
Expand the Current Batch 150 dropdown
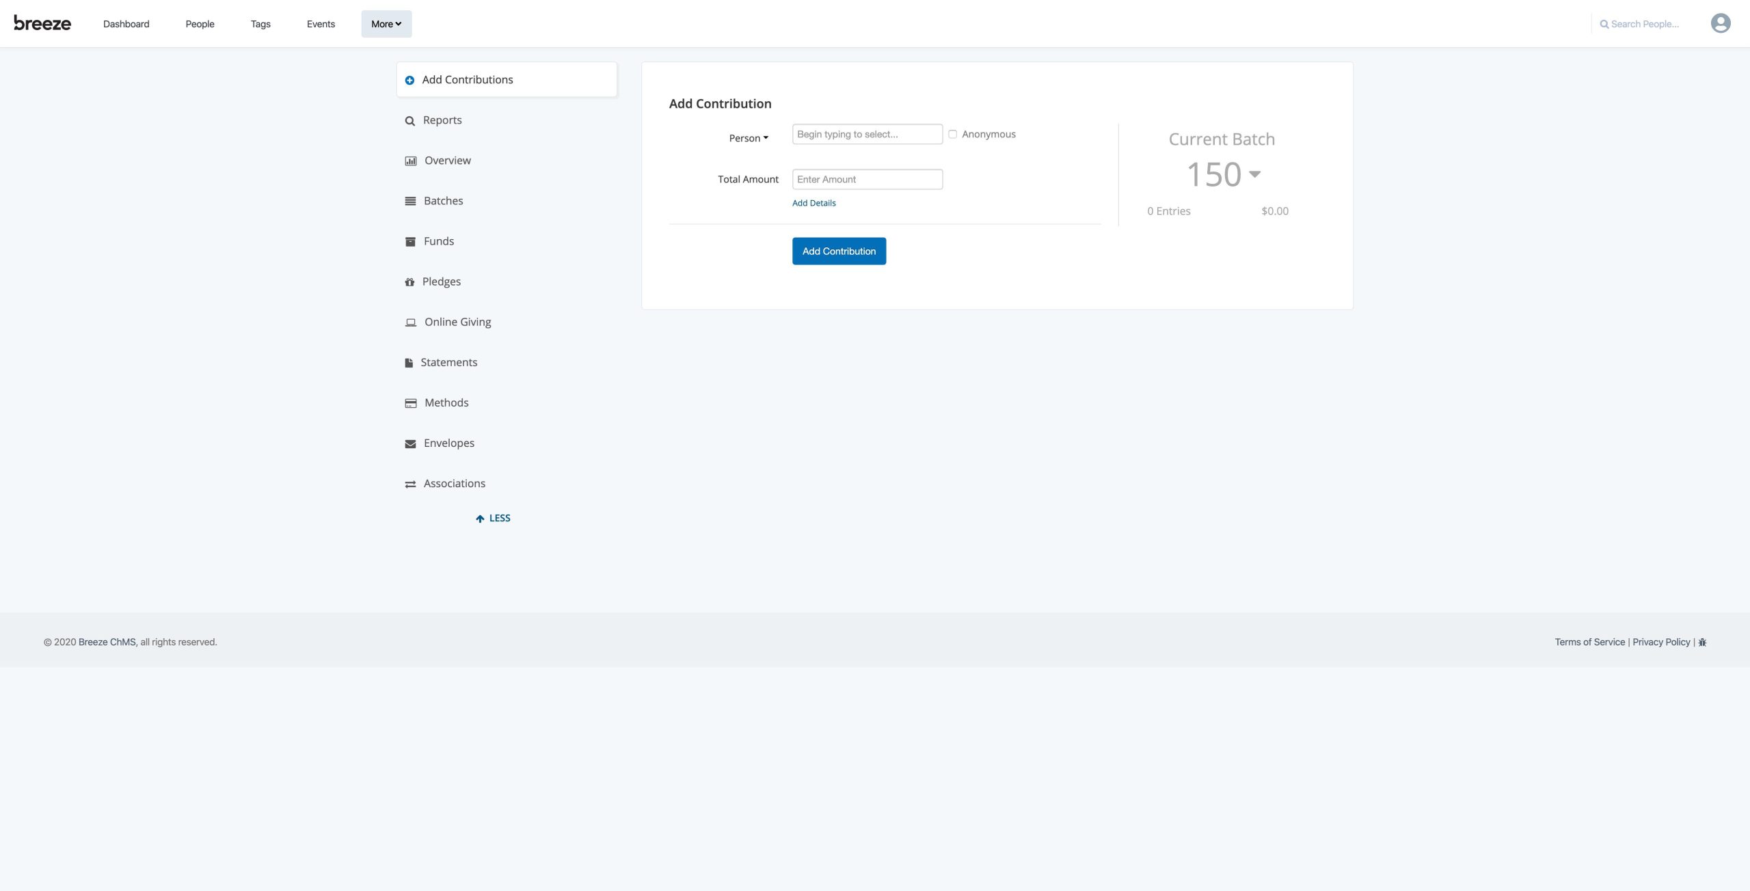[1254, 174]
